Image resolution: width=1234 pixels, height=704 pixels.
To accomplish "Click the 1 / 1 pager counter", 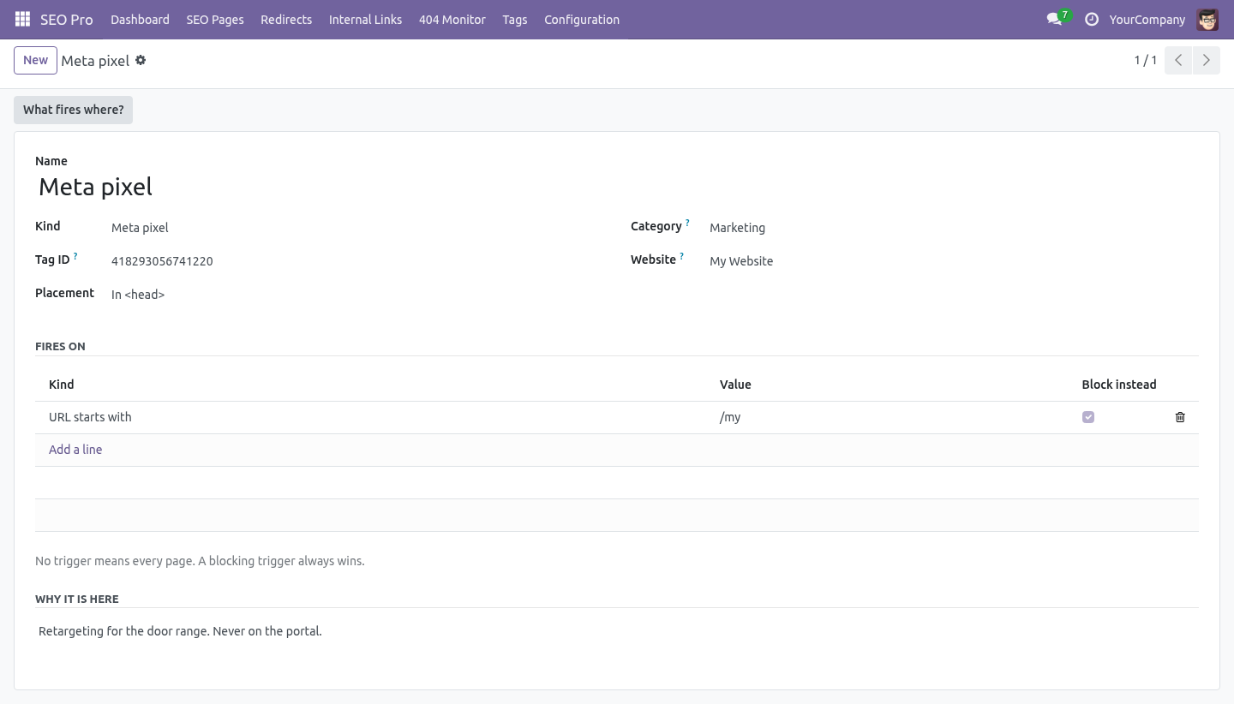I will [1146, 60].
